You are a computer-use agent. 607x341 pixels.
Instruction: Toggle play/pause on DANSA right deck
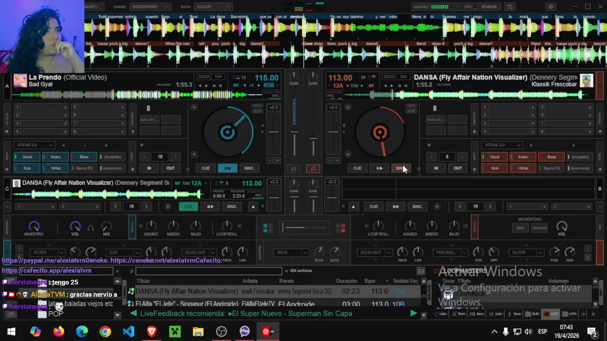coord(379,168)
